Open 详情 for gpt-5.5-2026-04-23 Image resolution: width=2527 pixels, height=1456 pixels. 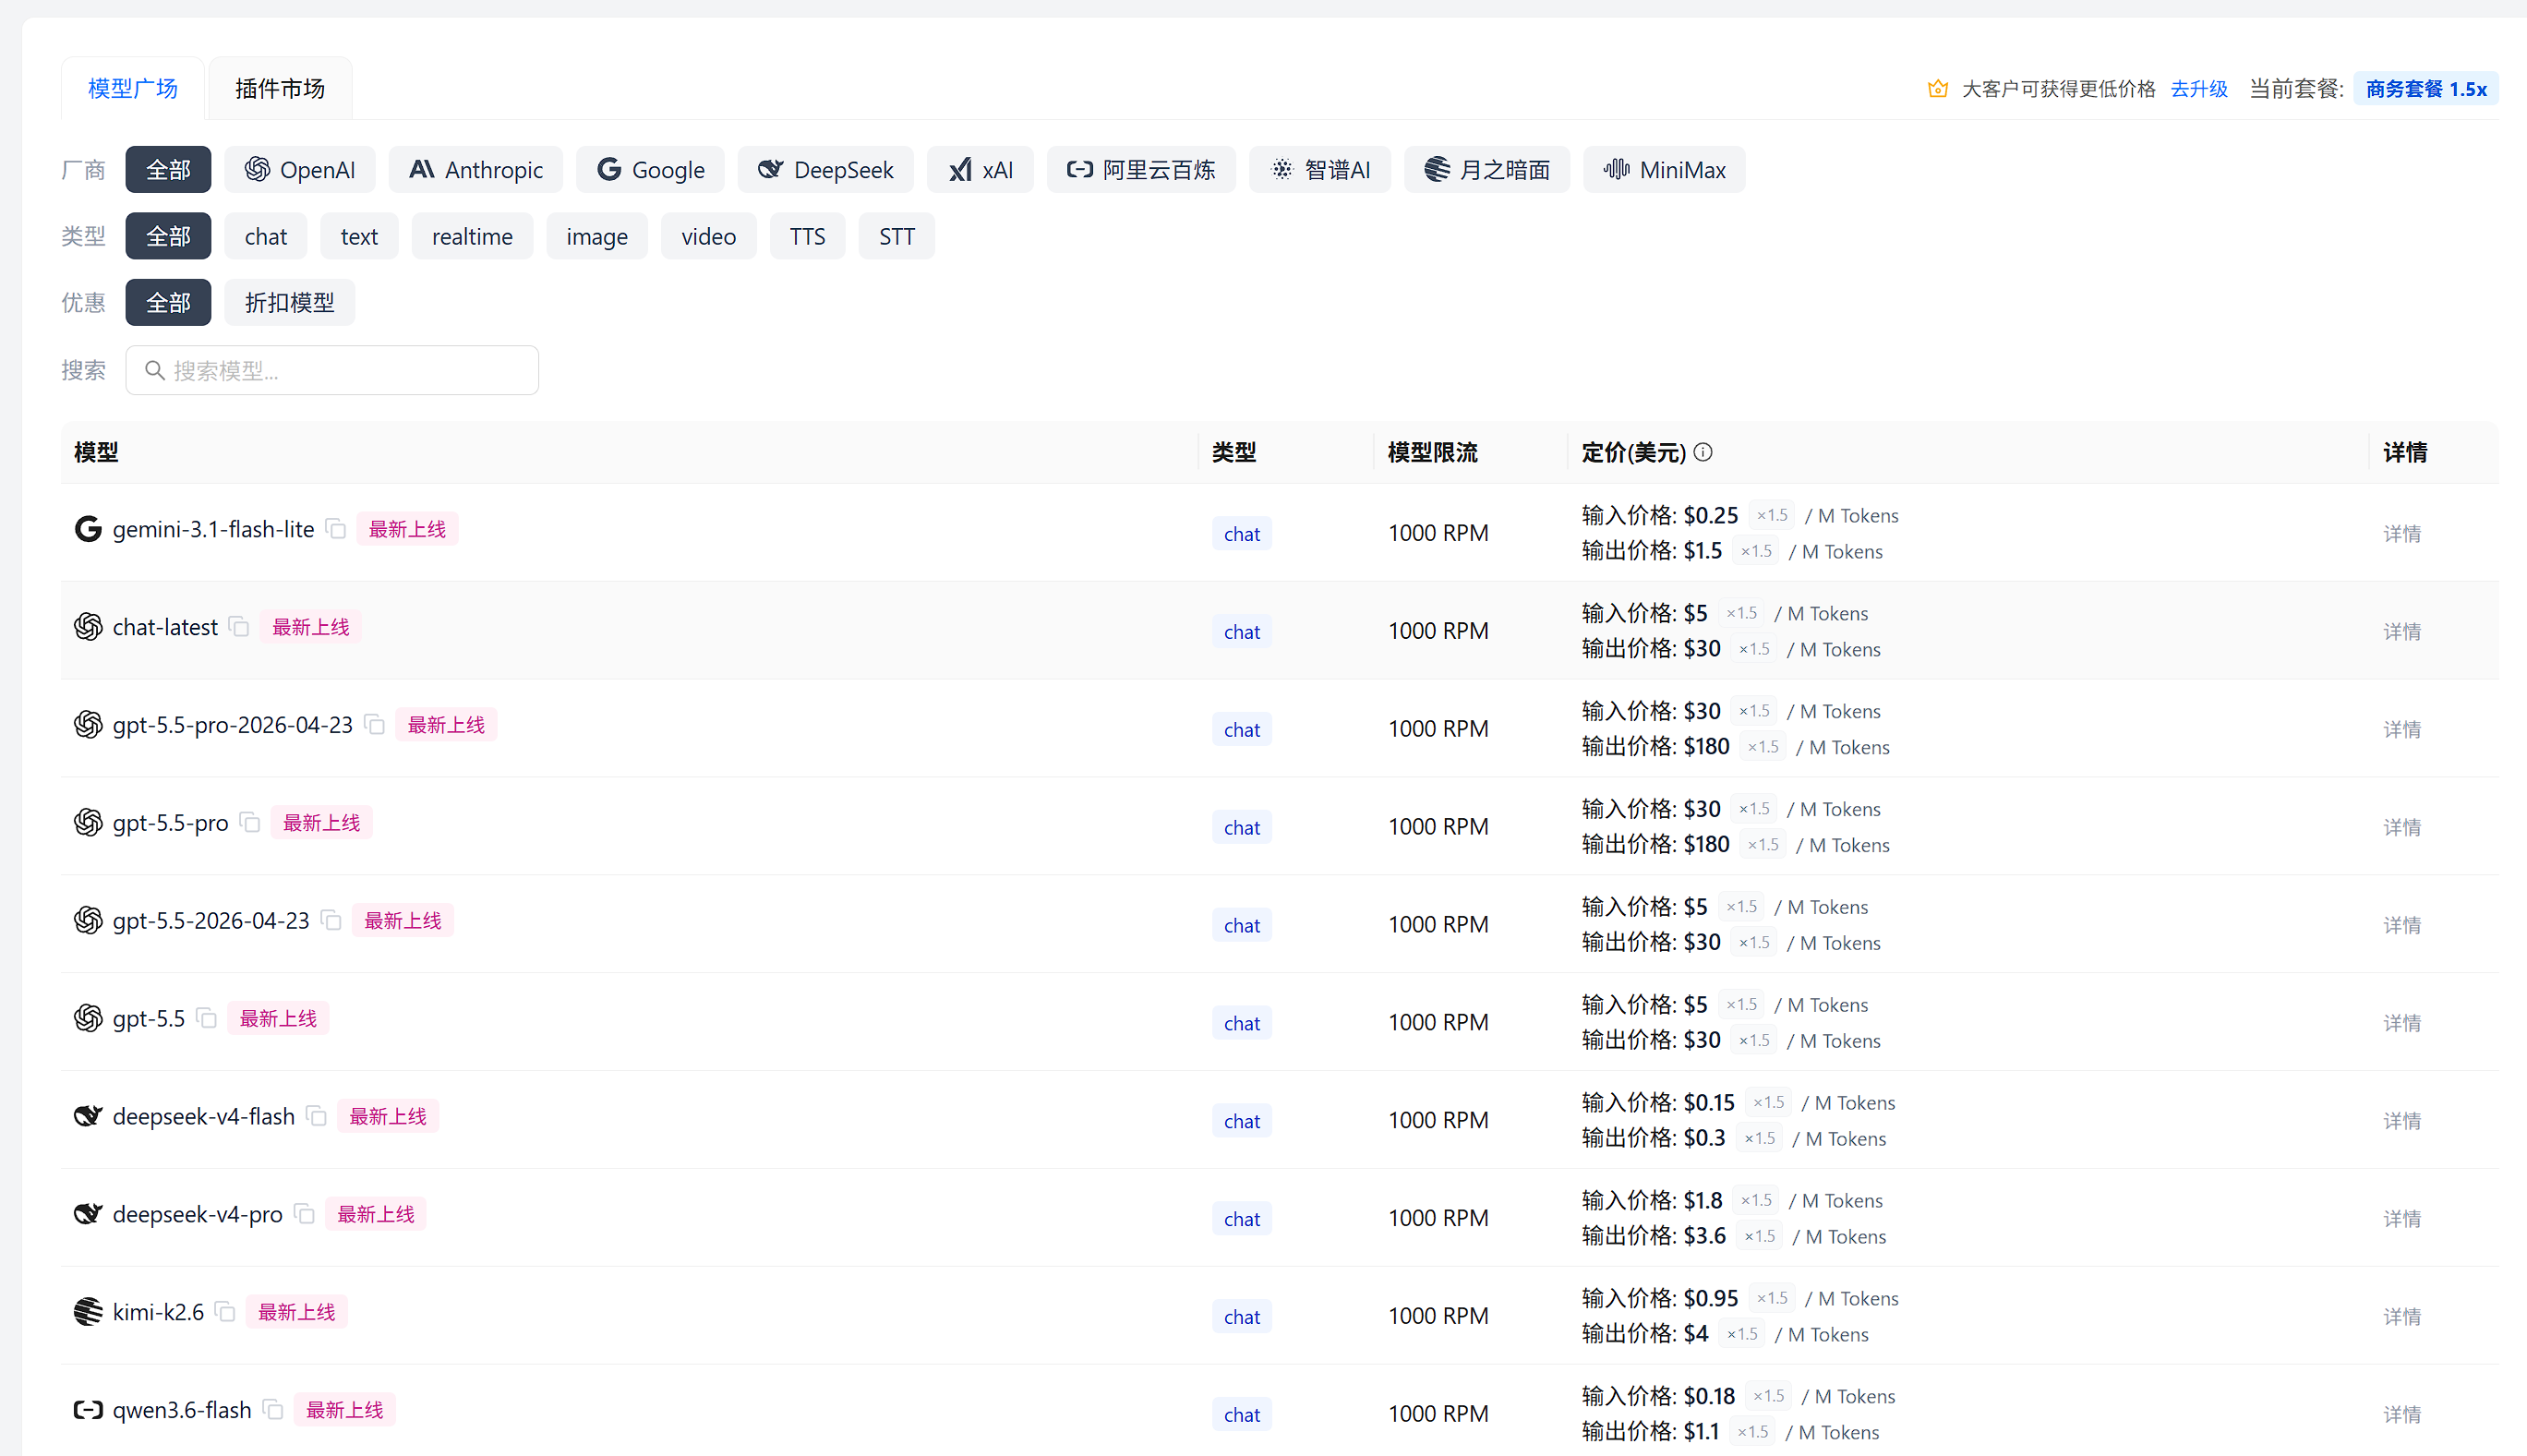pyautogui.click(x=2402, y=926)
